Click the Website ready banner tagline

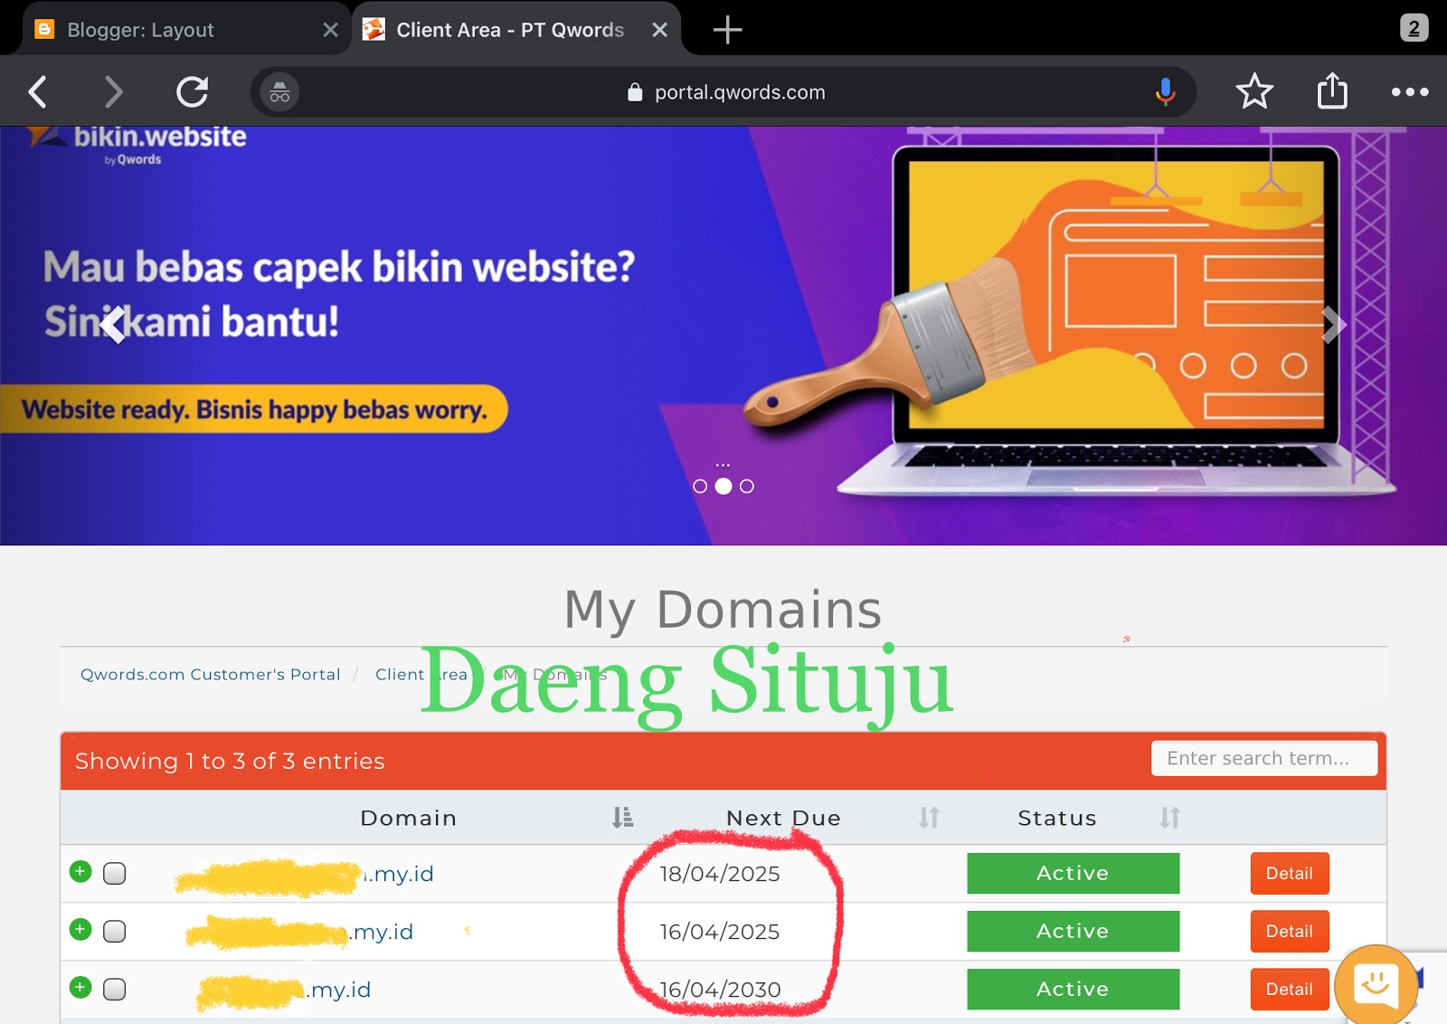point(254,410)
